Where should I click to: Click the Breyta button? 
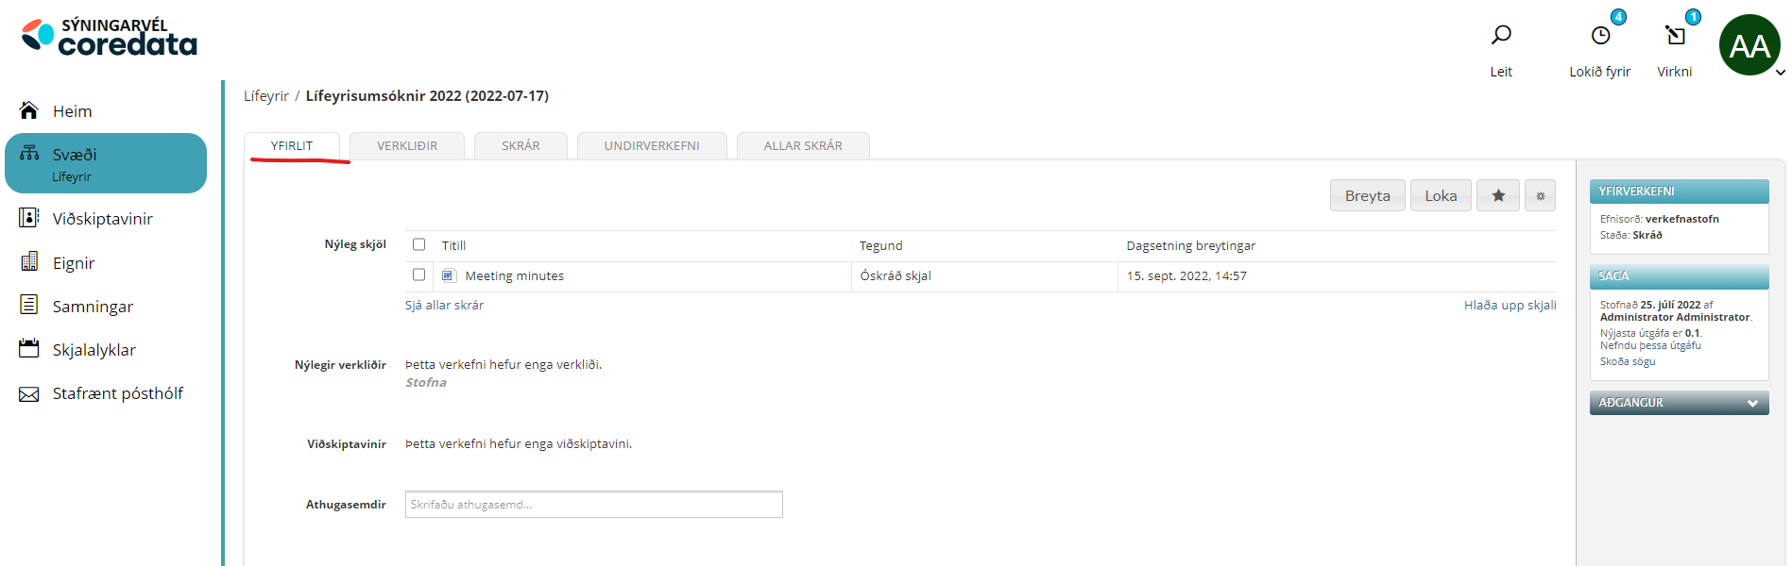[x=1367, y=195]
